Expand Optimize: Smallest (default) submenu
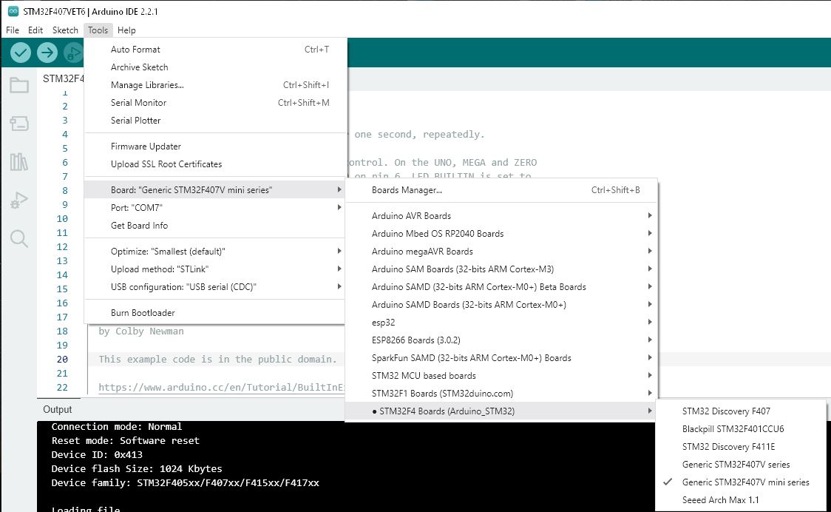 tap(214, 252)
